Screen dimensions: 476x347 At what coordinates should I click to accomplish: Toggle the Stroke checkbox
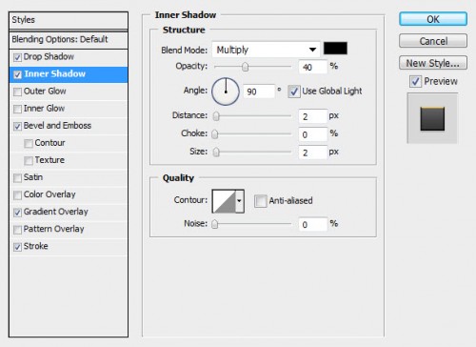[17, 247]
